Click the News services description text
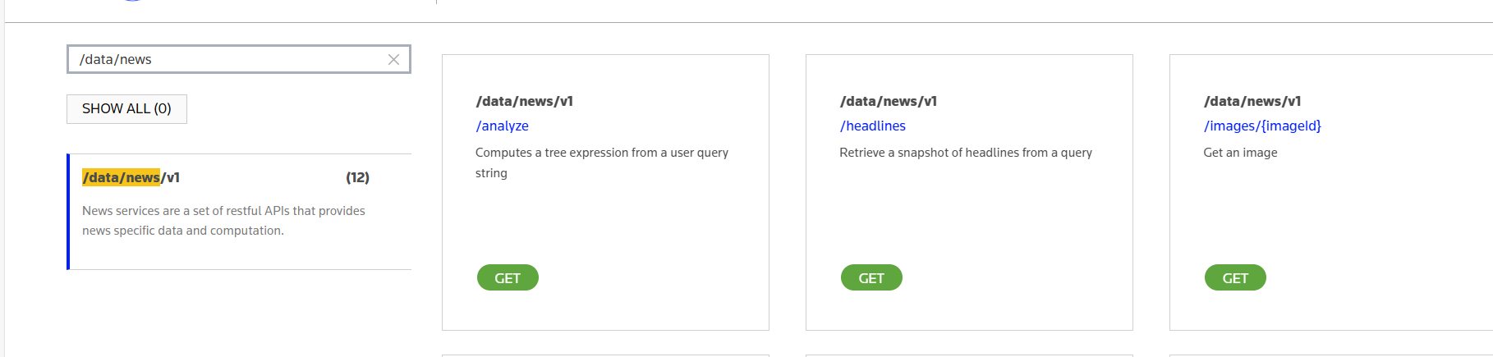 click(223, 221)
